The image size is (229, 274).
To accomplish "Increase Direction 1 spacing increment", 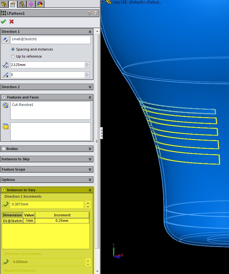I will [x=88, y=203].
